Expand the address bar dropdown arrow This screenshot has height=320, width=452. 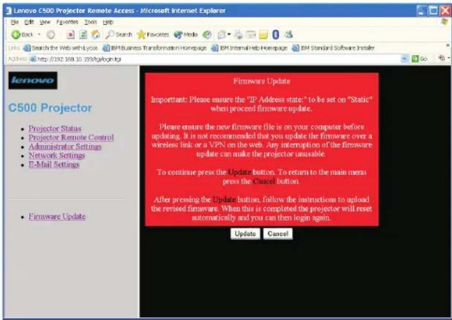[405, 59]
